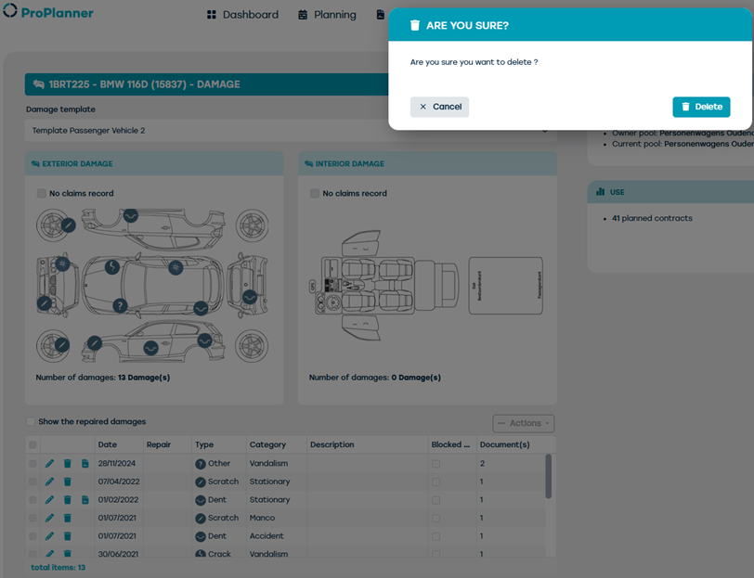Click the '41 planned contracts' entry
Image resolution: width=754 pixels, height=578 pixels.
point(652,218)
